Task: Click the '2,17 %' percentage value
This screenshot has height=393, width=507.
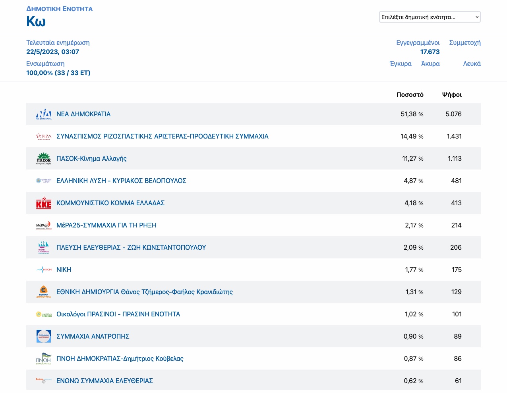Action: click(414, 225)
